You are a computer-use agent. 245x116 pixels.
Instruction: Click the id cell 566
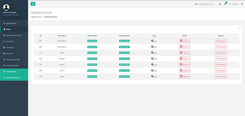40,59
